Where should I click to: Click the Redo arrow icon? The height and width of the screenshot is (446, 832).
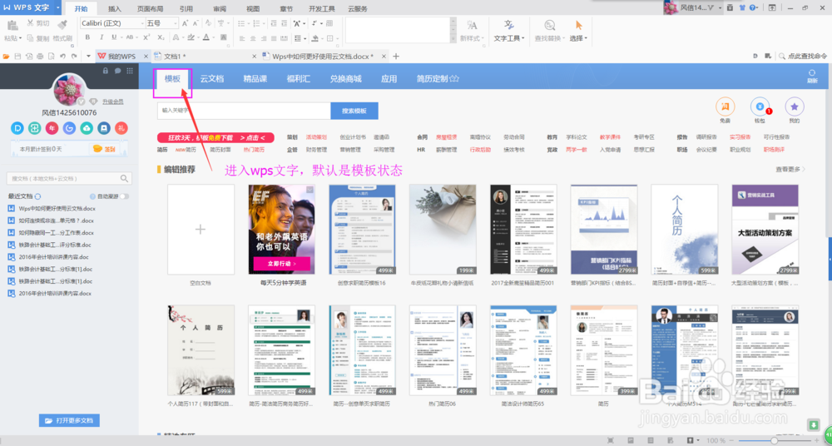coord(74,57)
